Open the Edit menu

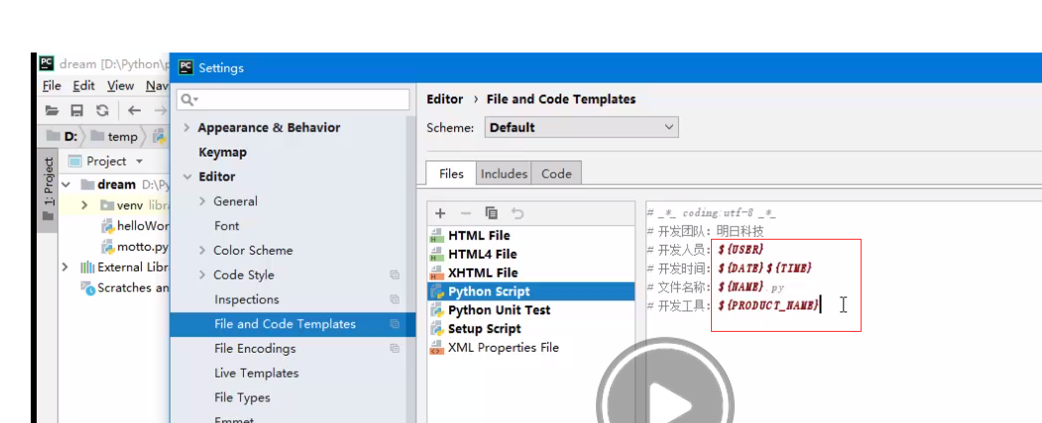click(83, 85)
